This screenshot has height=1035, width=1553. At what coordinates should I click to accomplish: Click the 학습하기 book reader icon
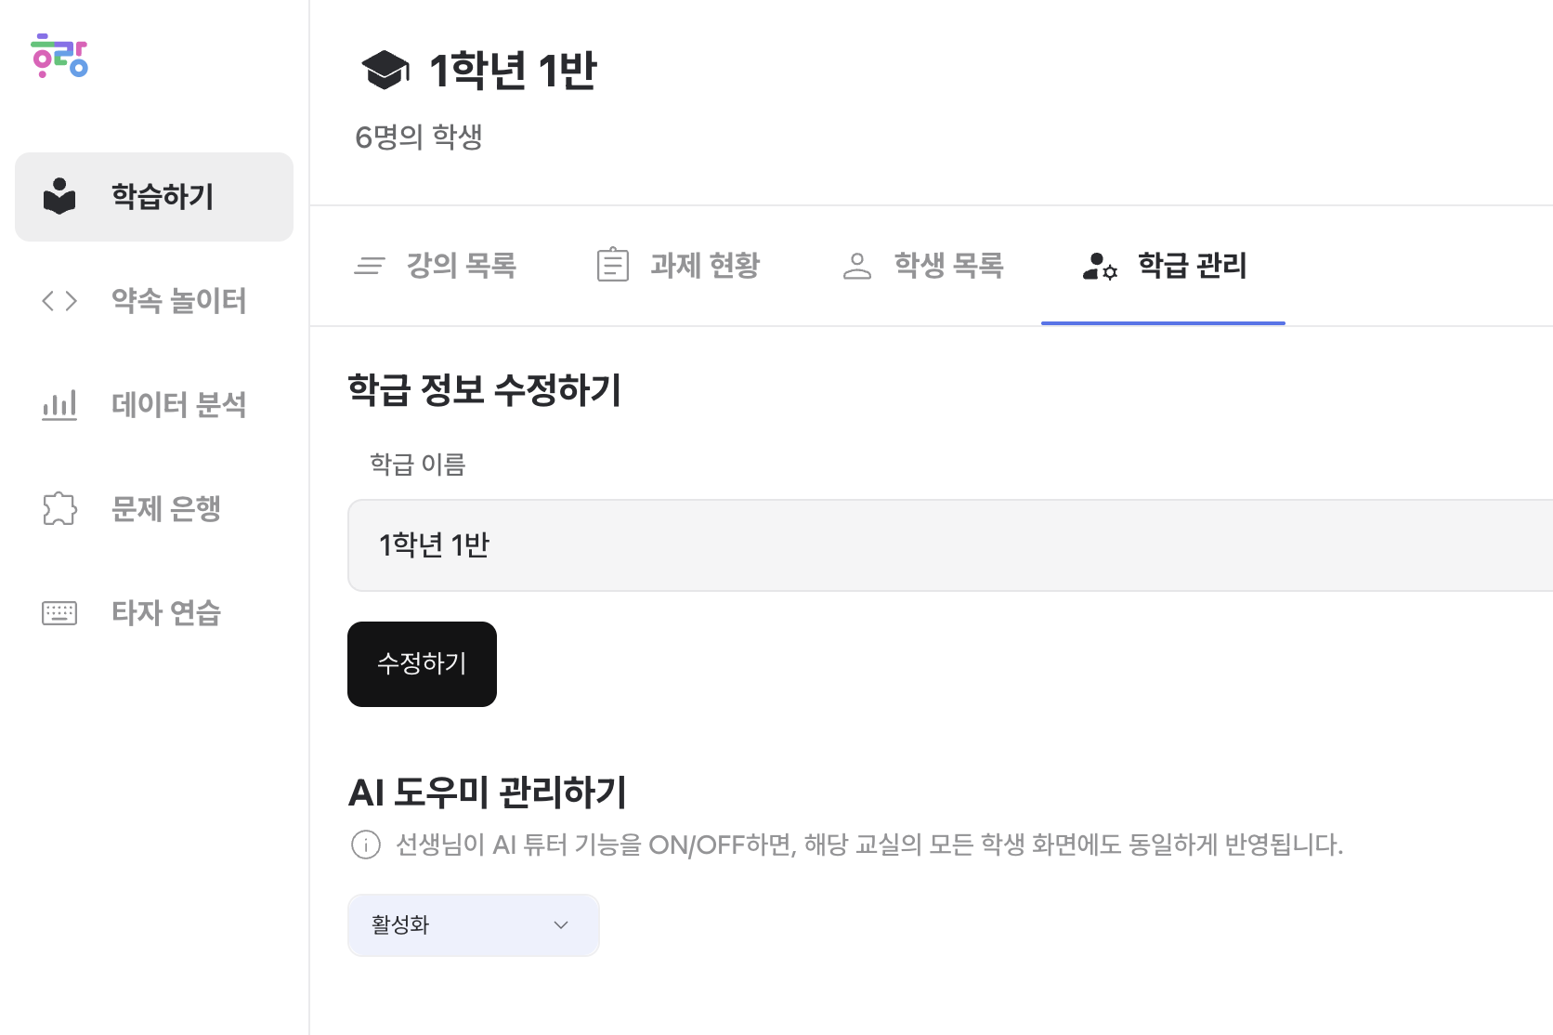click(59, 196)
